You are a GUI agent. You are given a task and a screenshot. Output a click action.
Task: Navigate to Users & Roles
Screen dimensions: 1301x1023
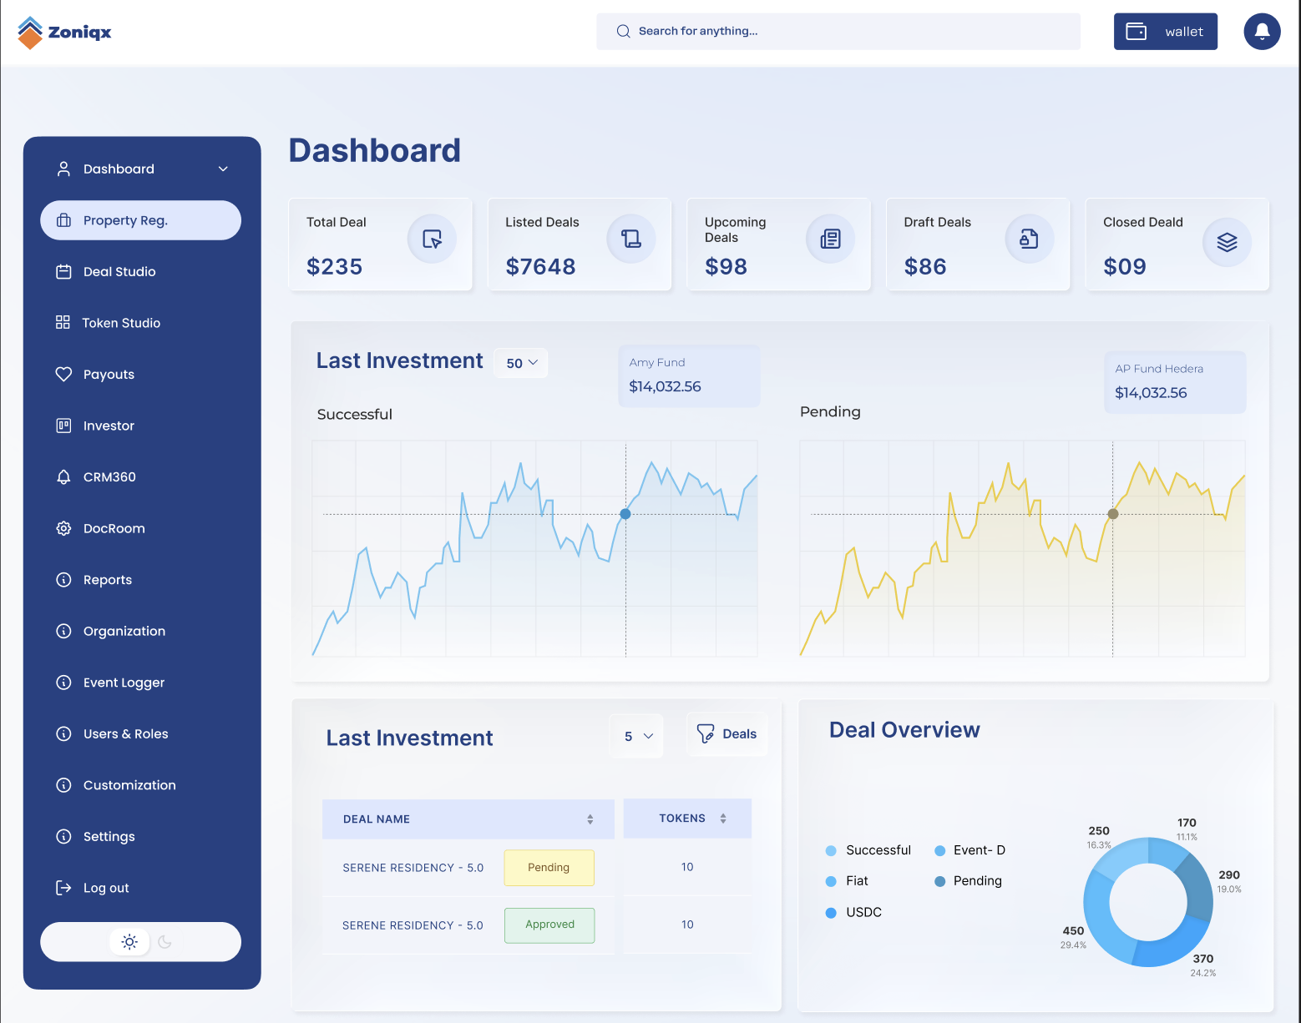pyautogui.click(x=125, y=733)
